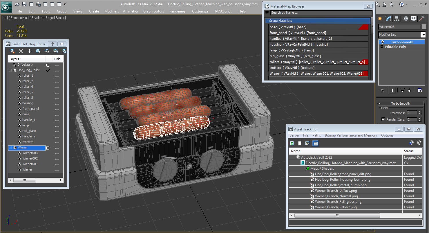This screenshot has height=233, width=429.
Task: Open the Modifiers menu
Action: coord(112,11)
